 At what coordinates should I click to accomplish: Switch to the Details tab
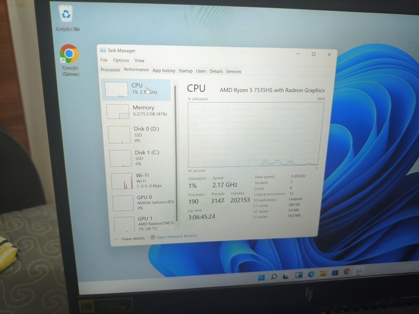(x=216, y=71)
